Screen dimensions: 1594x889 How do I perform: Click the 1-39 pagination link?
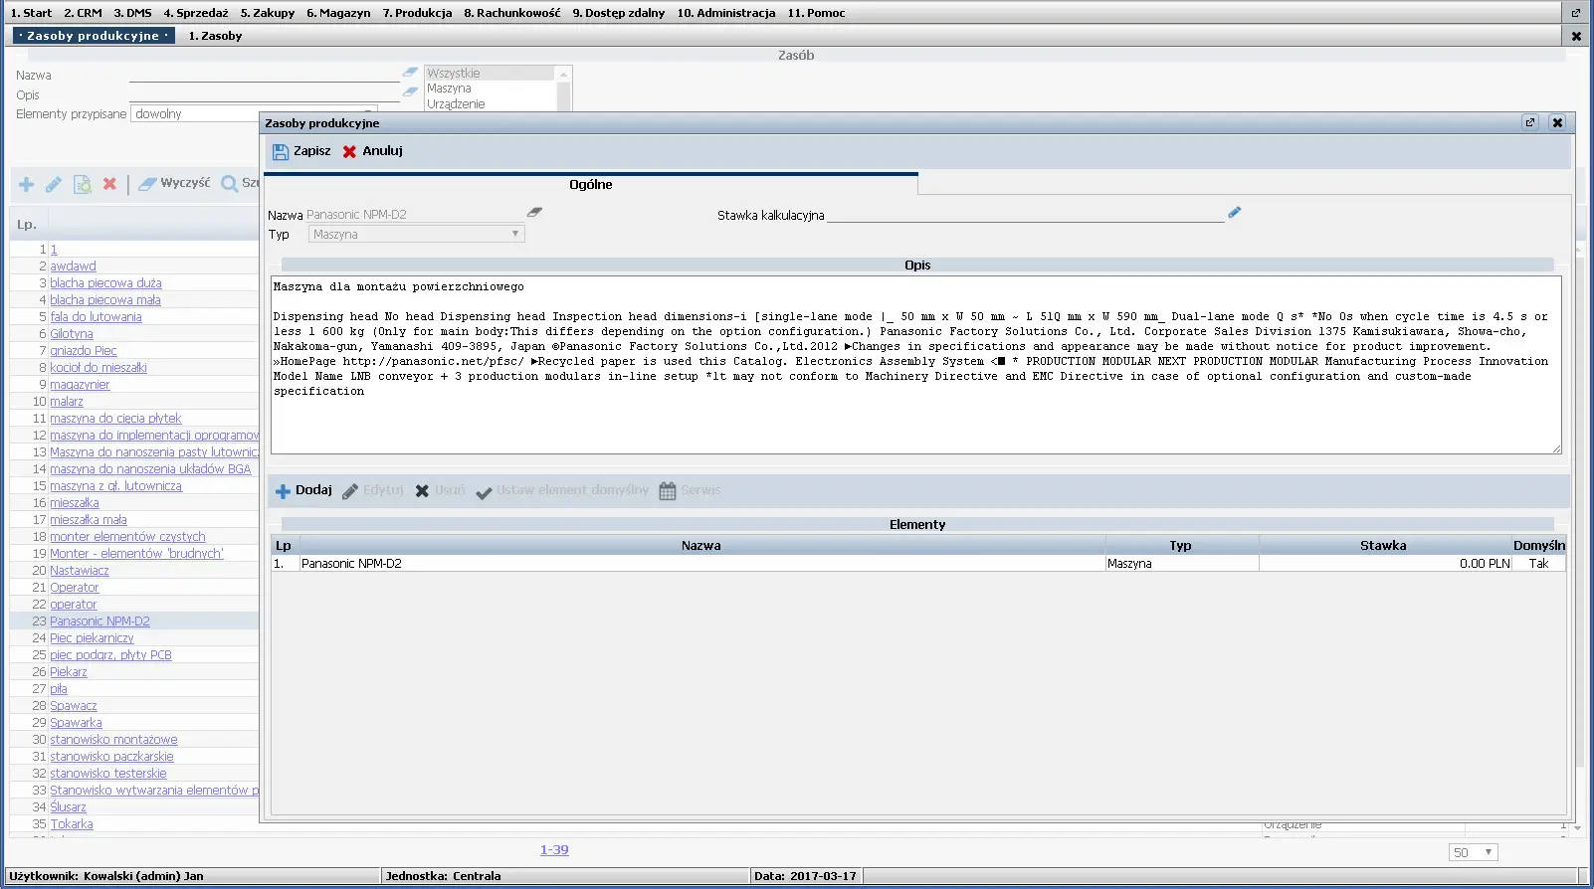(x=554, y=850)
